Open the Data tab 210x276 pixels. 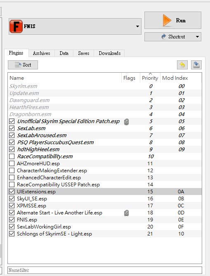[64, 53]
